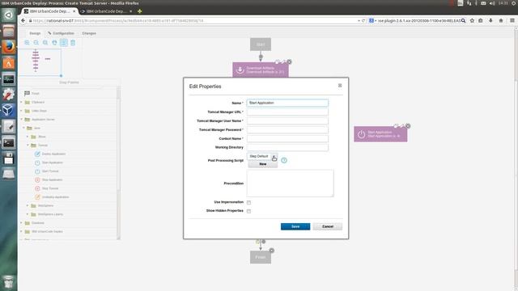Expand the JBoss folder
This screenshot has height=291, width=518.
(x=28, y=137)
